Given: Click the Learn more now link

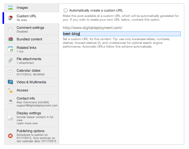Looking at the screenshot, I should click(x=27, y=123).
